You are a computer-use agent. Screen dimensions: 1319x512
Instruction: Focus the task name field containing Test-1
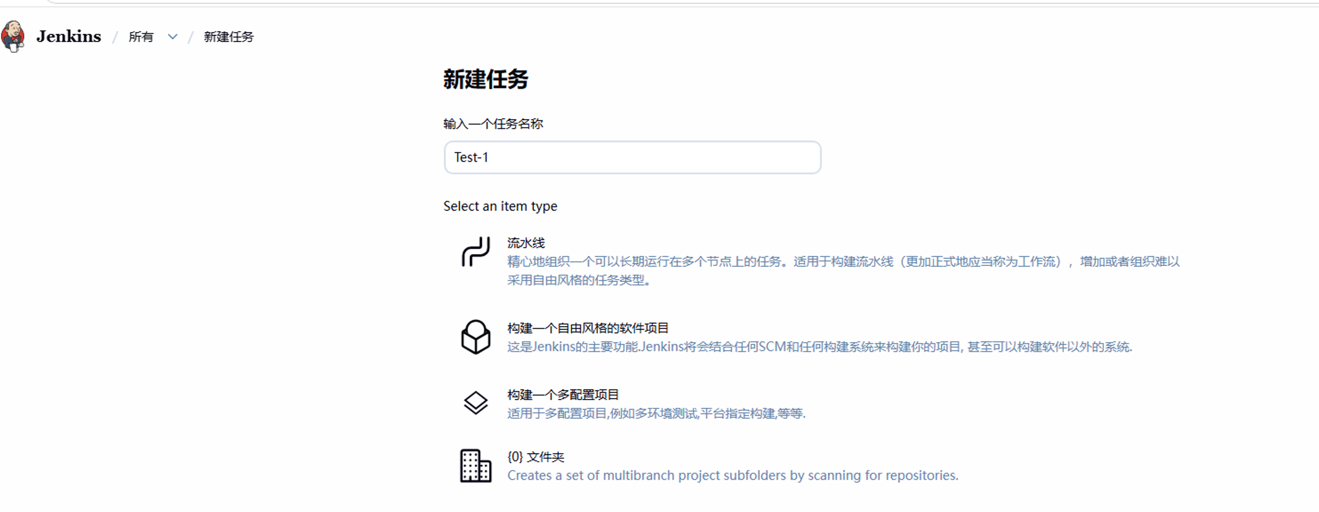[632, 157]
